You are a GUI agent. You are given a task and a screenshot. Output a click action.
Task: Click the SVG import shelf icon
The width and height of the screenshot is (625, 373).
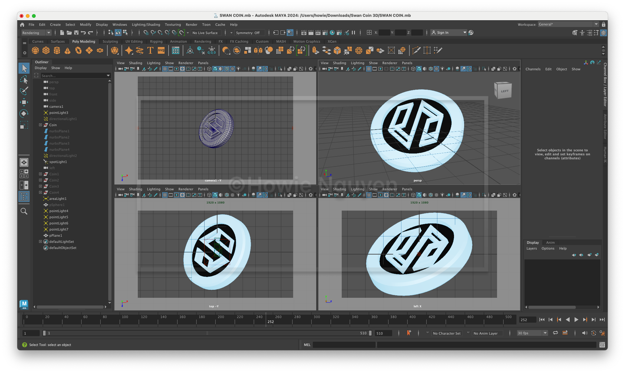click(x=161, y=50)
